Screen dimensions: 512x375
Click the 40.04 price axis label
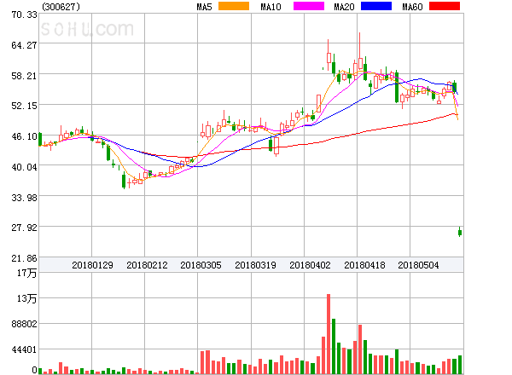click(x=24, y=167)
